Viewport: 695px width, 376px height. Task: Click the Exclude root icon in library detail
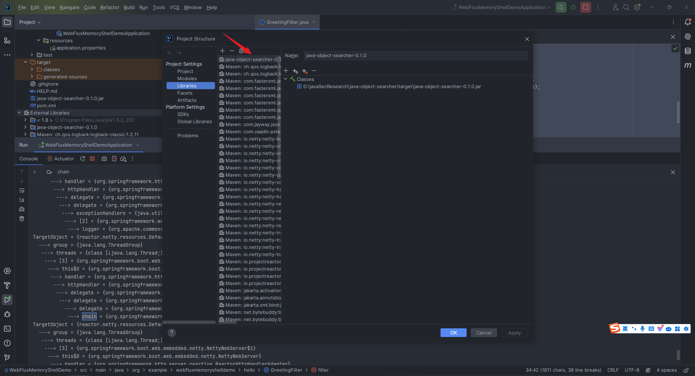[x=305, y=71]
